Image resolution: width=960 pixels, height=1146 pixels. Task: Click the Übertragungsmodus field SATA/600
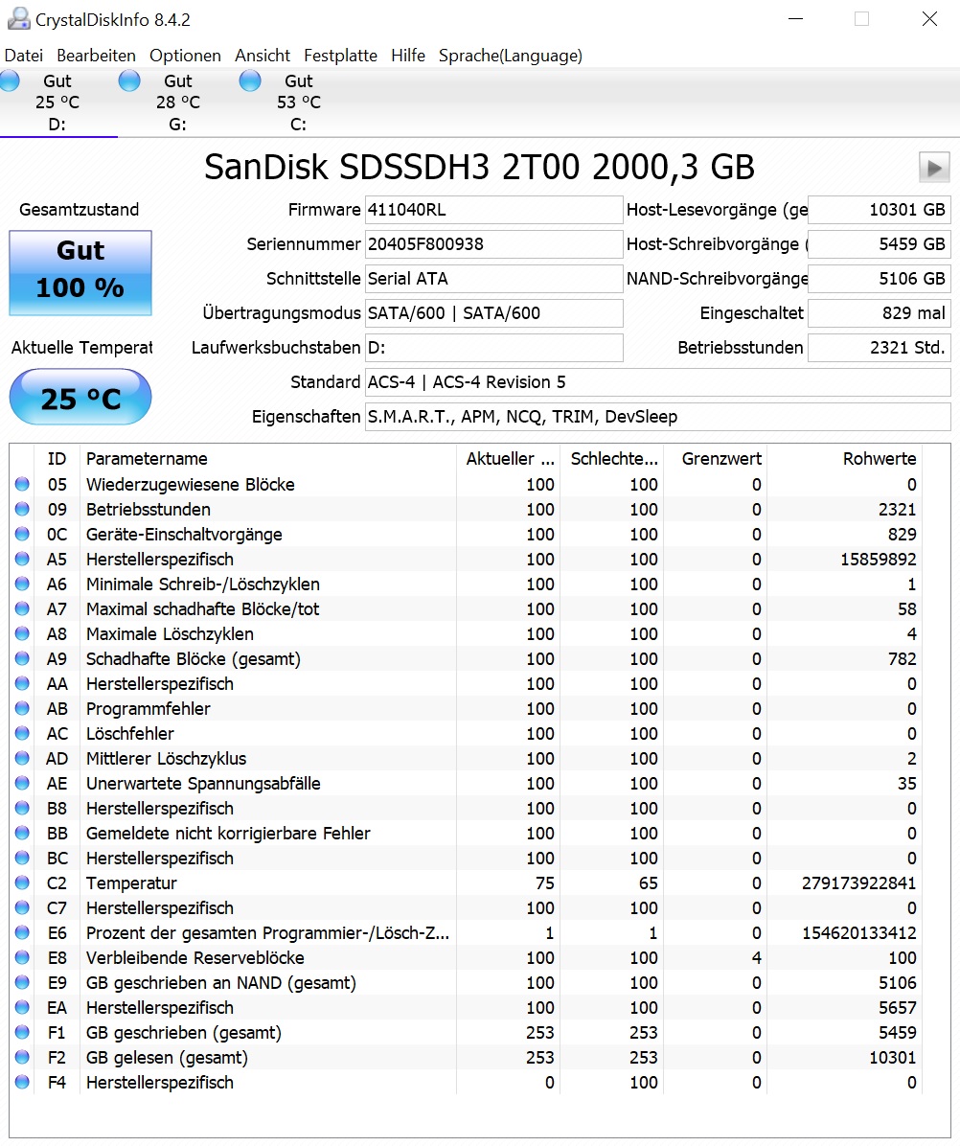point(493,312)
